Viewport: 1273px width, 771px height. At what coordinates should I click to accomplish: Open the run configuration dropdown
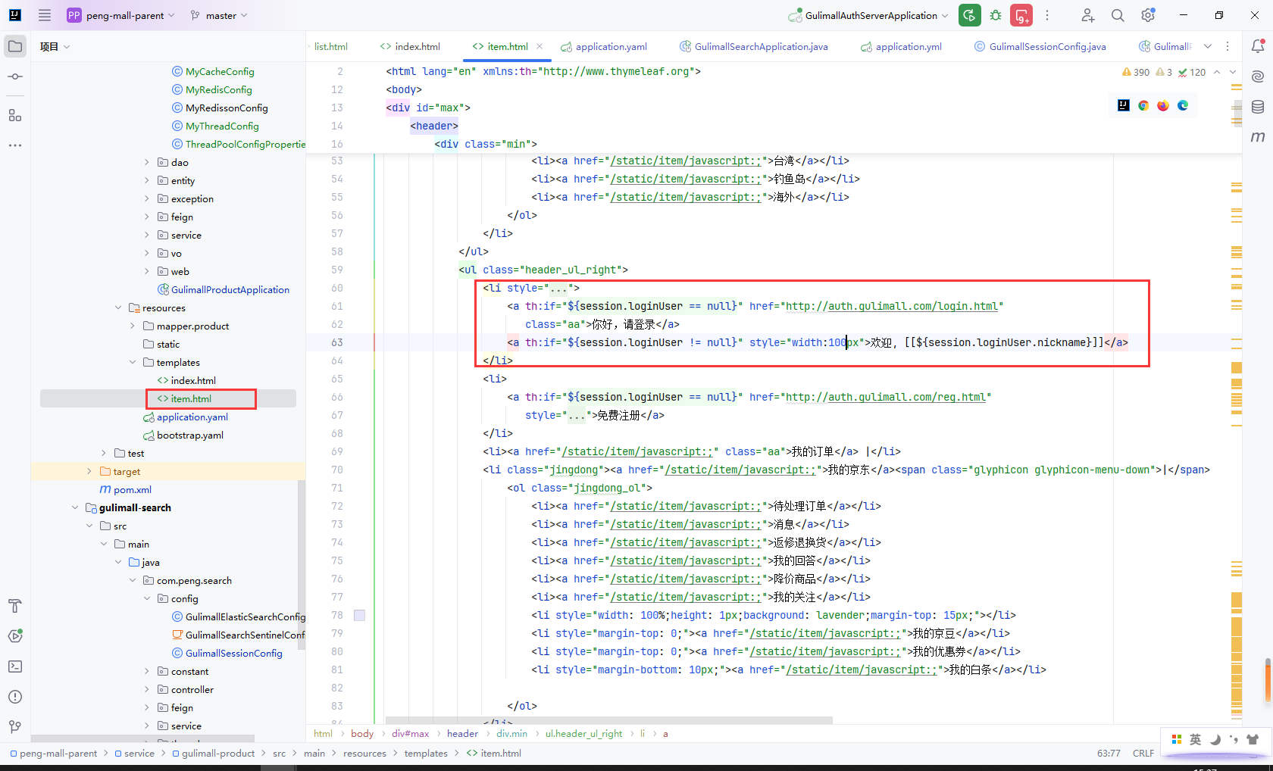(x=868, y=15)
